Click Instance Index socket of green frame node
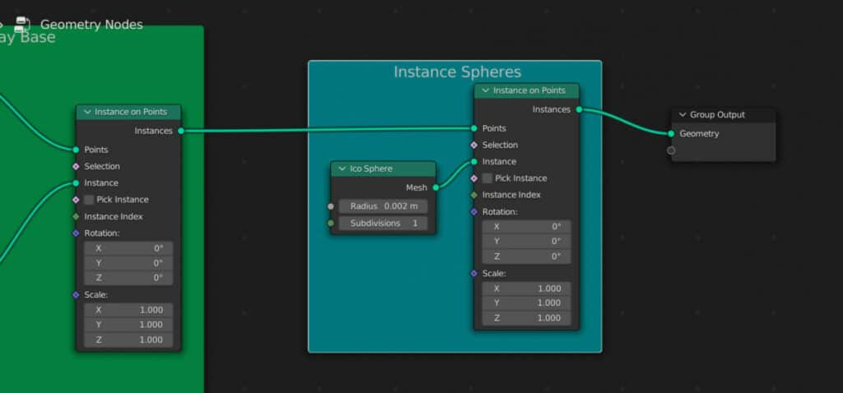Viewport: 843px width, 393px height. [76, 216]
